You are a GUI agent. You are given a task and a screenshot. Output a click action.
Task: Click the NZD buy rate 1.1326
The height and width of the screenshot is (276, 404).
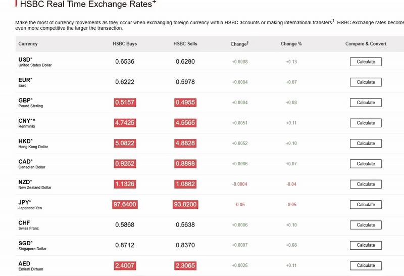(x=125, y=183)
